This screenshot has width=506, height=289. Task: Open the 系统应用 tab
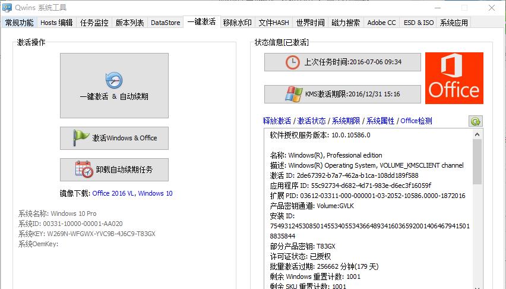click(454, 23)
